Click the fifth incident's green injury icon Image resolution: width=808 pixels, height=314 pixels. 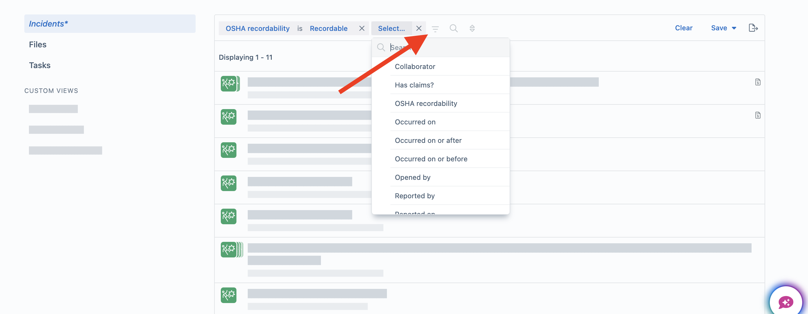[229, 216]
